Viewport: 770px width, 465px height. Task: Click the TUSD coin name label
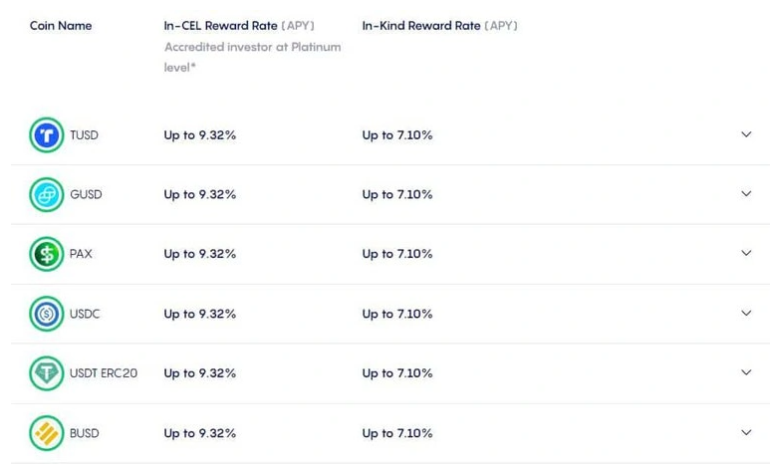[x=84, y=135]
